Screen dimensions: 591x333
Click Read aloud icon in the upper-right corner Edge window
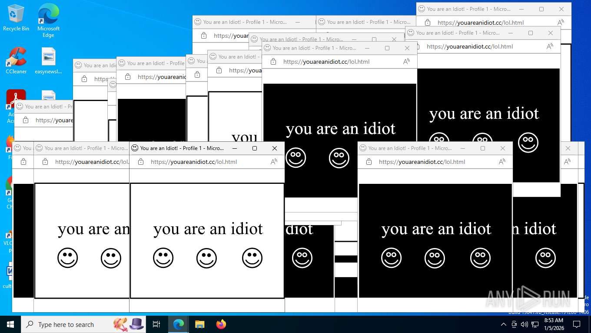pyautogui.click(x=561, y=23)
